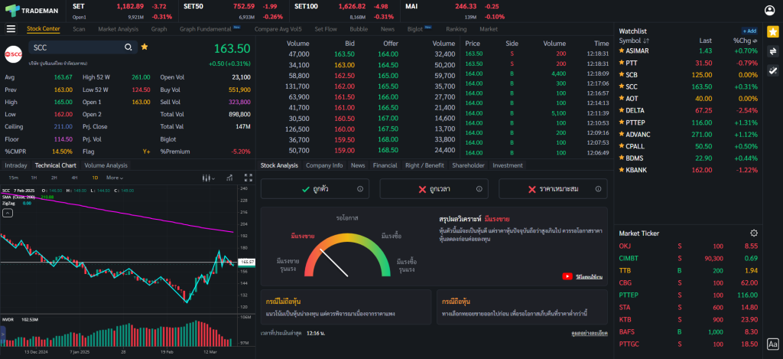Switch to the Market Analysis tab
The height and width of the screenshot is (359, 783).
coord(118,29)
